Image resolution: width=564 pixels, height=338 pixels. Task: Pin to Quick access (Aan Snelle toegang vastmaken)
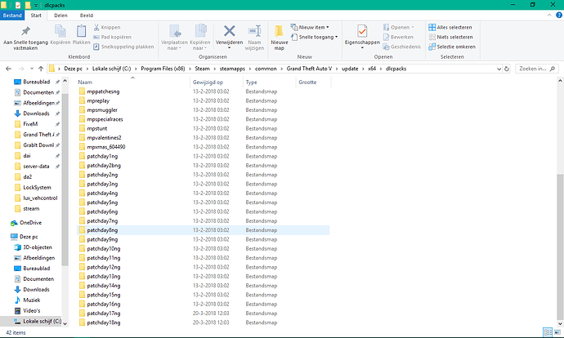tap(25, 38)
